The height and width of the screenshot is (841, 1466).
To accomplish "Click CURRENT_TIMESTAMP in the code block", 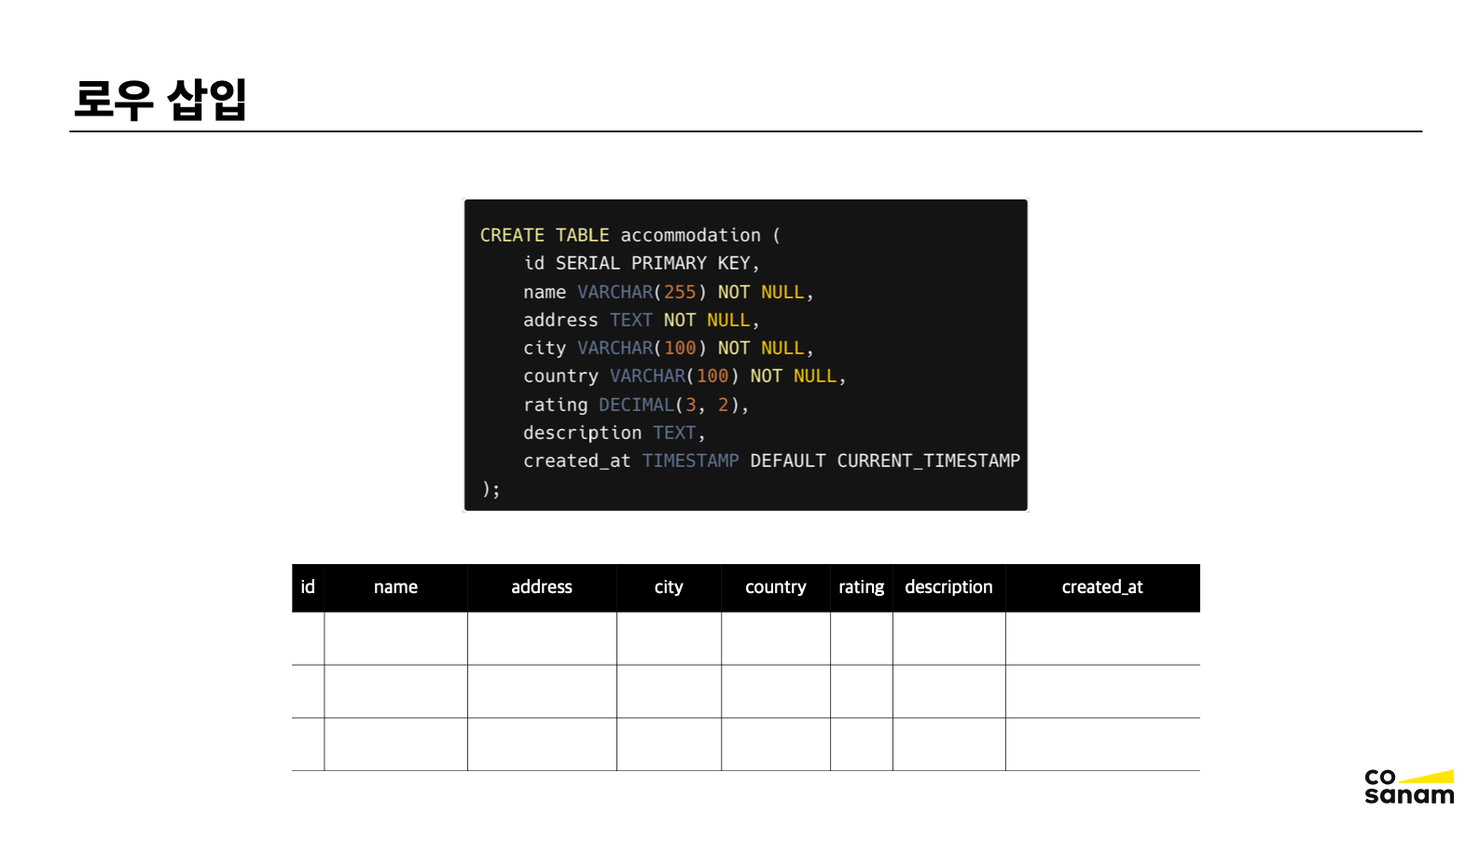I will (x=928, y=462).
